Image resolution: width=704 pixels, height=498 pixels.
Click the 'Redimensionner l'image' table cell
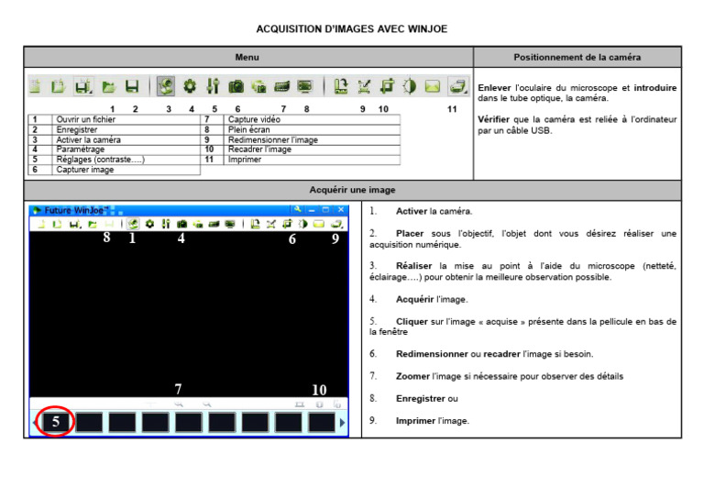pos(312,139)
